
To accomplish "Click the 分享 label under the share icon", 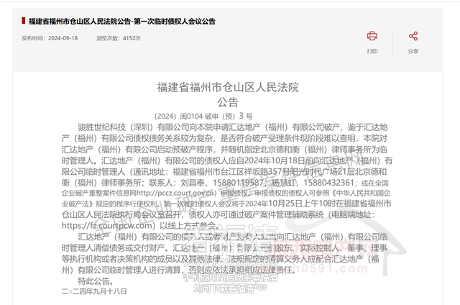I will click(413, 51).
